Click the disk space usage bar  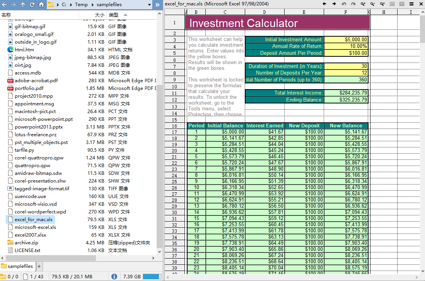point(152,276)
